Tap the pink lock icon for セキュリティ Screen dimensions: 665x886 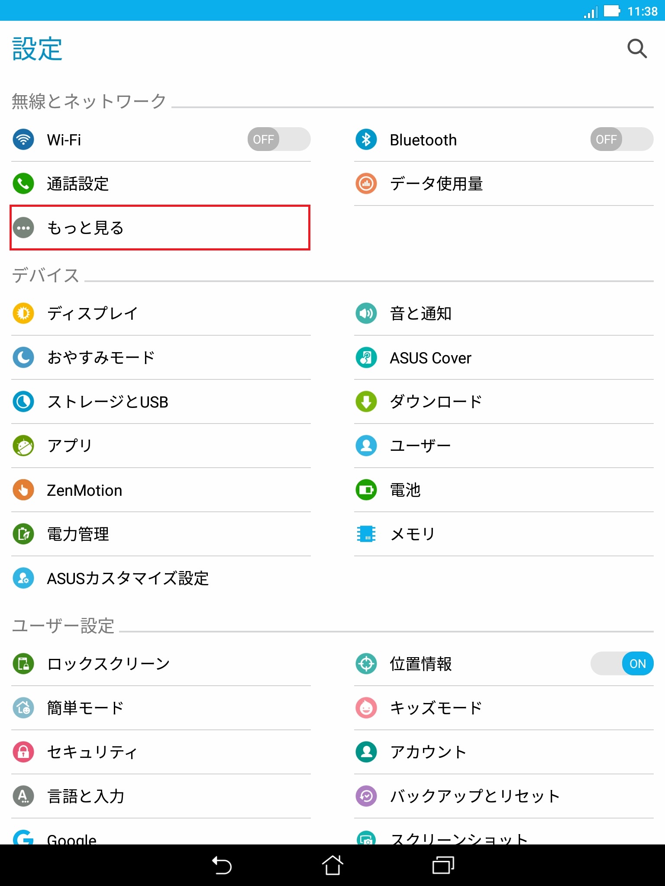(x=23, y=752)
